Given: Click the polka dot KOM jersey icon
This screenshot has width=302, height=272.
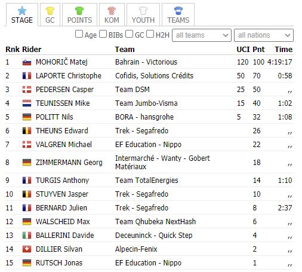Looking at the screenshot, I should (112, 11).
